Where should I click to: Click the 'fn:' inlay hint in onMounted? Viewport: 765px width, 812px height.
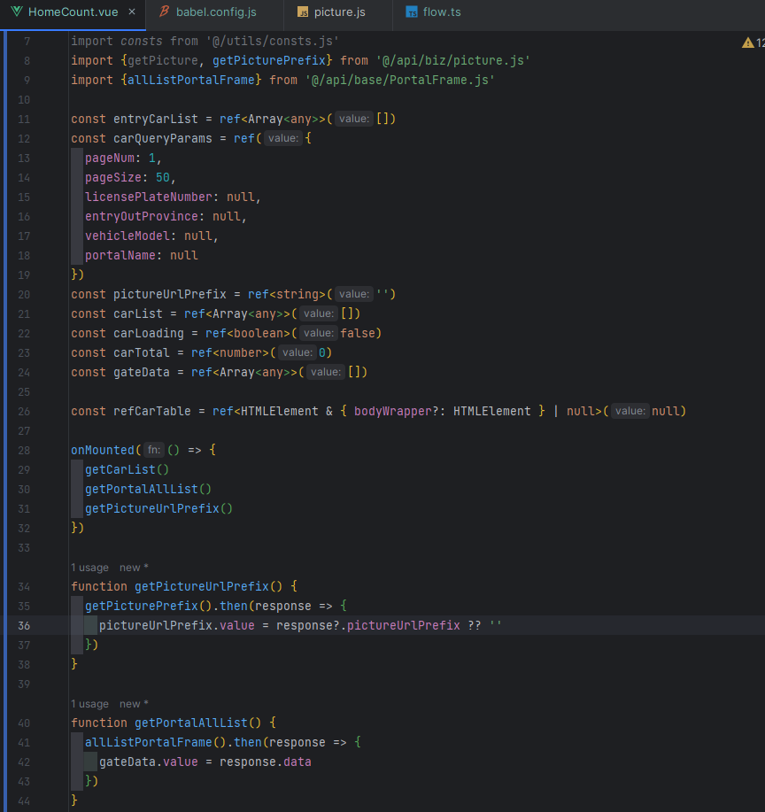click(153, 450)
